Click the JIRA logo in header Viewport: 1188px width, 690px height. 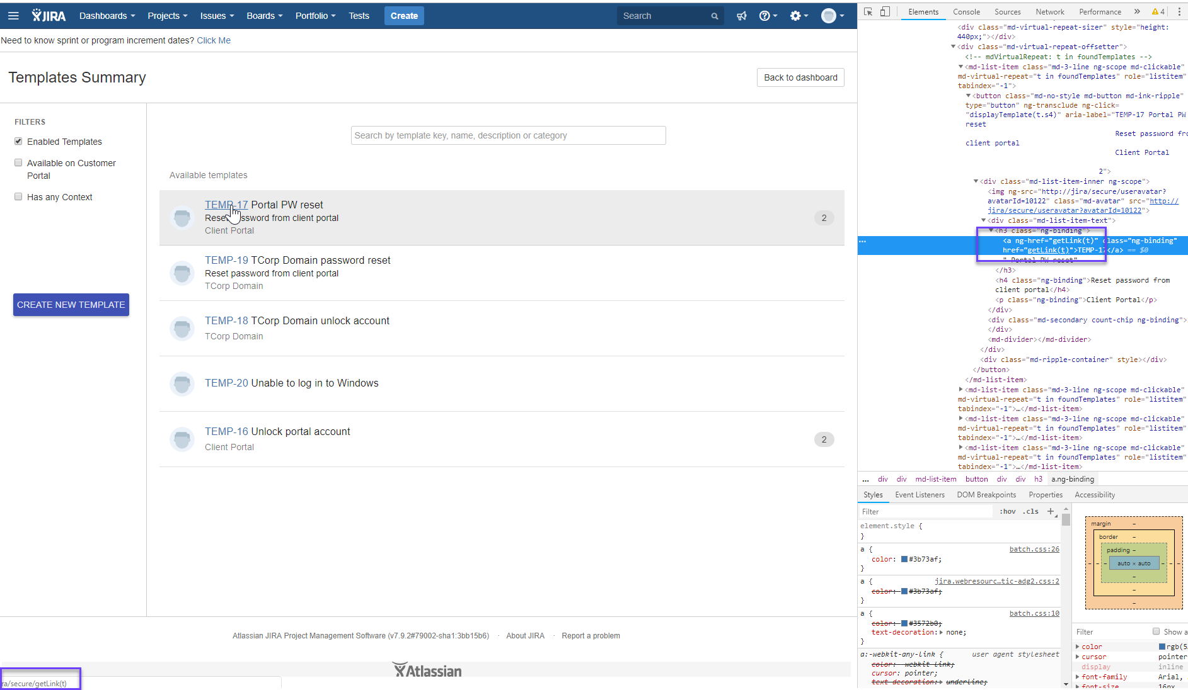49,16
